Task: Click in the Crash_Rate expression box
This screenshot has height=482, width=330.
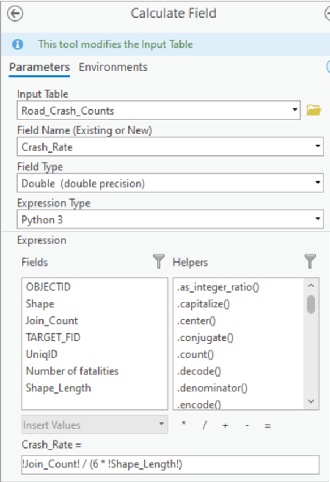Action: [170, 464]
